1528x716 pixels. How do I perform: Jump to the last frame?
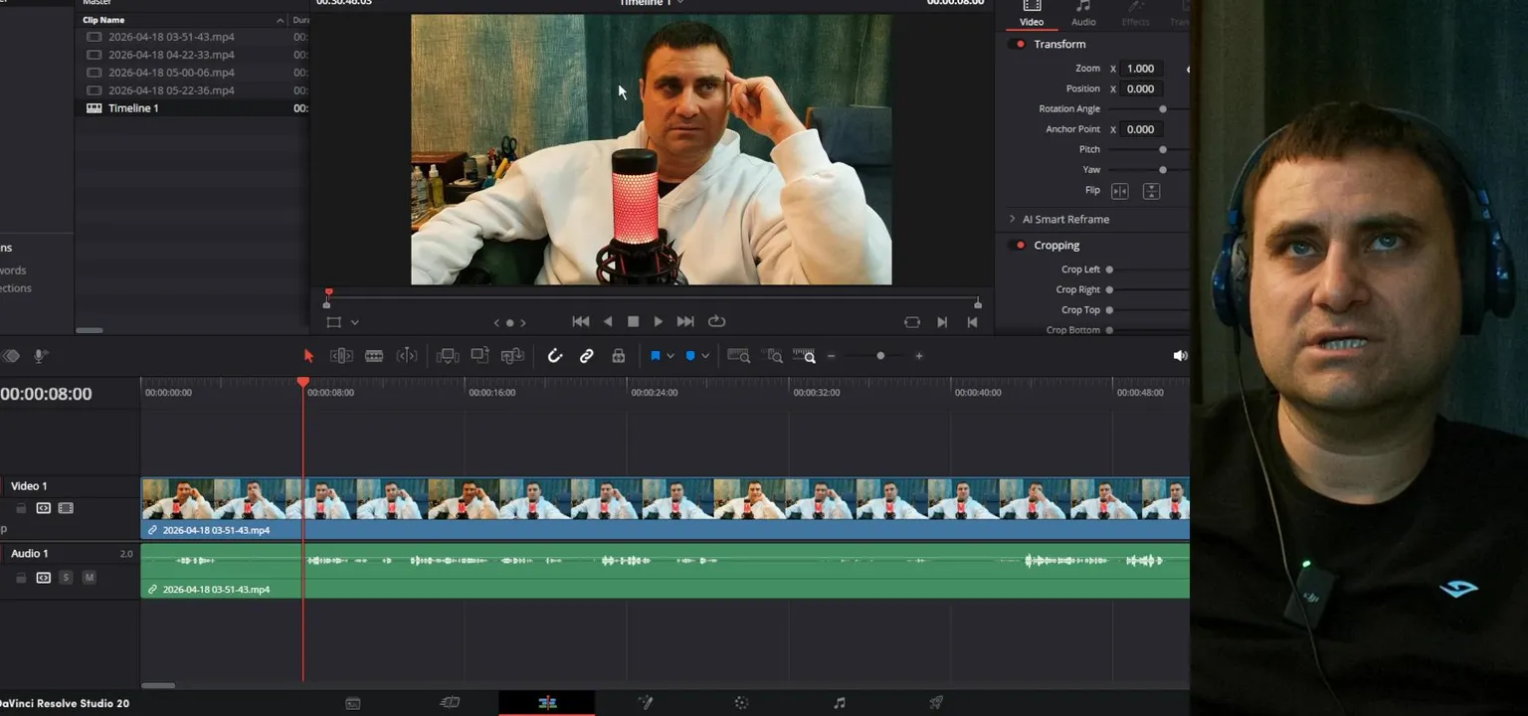(x=685, y=321)
